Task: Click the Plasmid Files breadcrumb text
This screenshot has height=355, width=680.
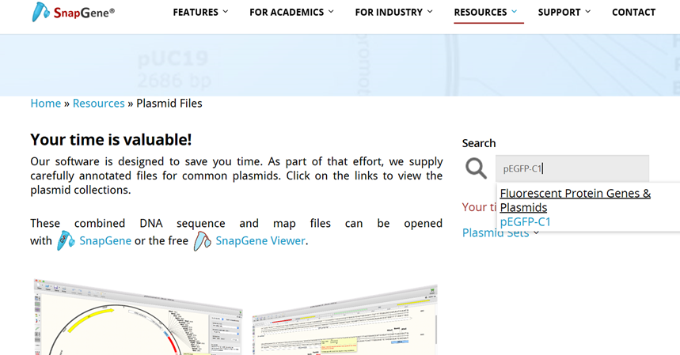Action: [x=169, y=104]
